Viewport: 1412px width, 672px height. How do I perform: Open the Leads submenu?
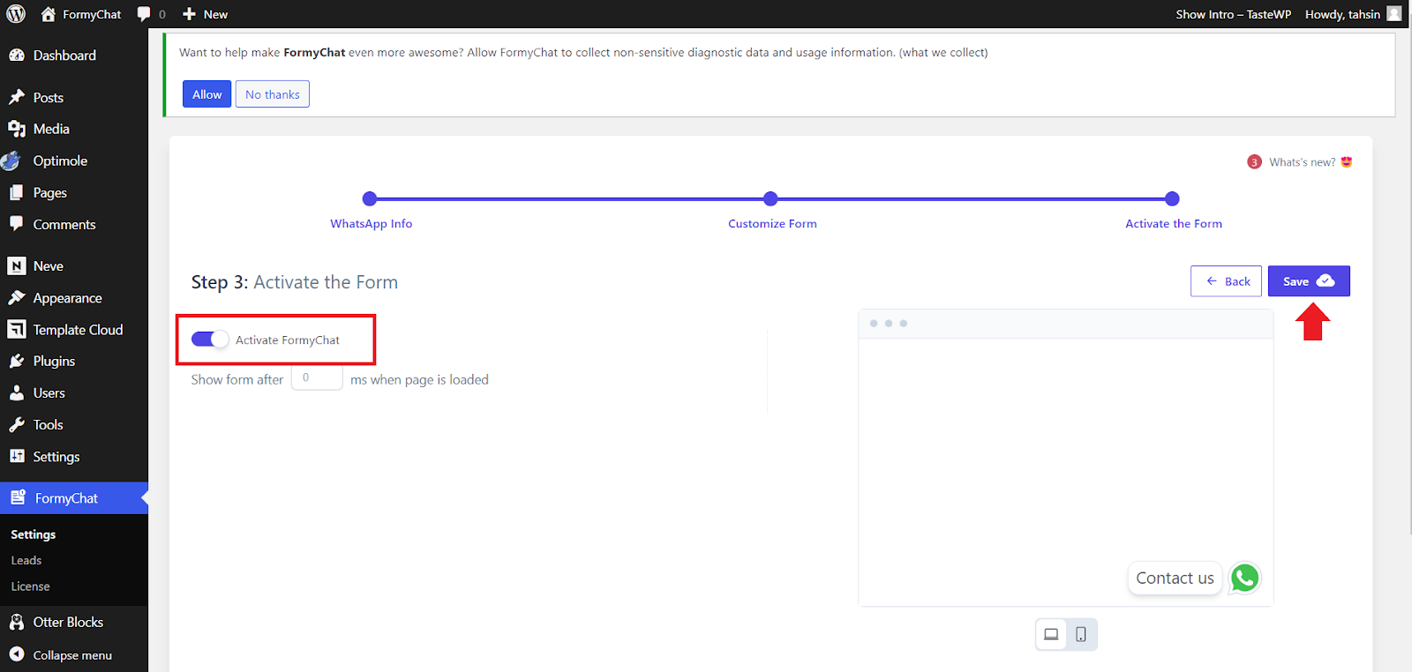tap(26, 560)
